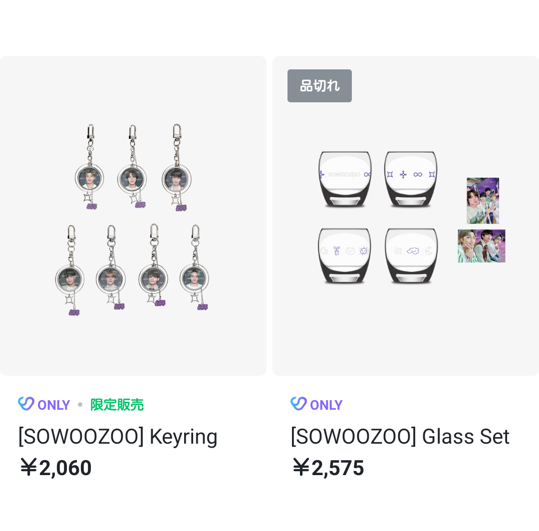The width and height of the screenshot is (539, 531).
Task: Click the purple ONLY text under the keyring image
Action: pyautogui.click(x=54, y=405)
